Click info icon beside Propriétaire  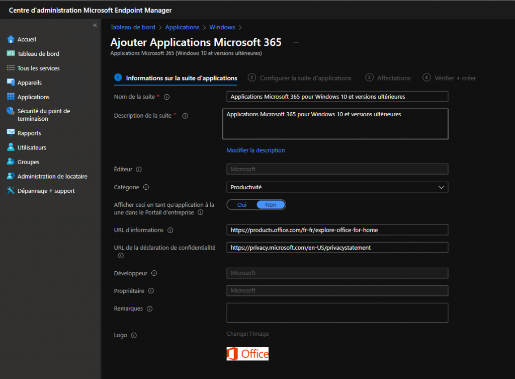[x=151, y=291]
